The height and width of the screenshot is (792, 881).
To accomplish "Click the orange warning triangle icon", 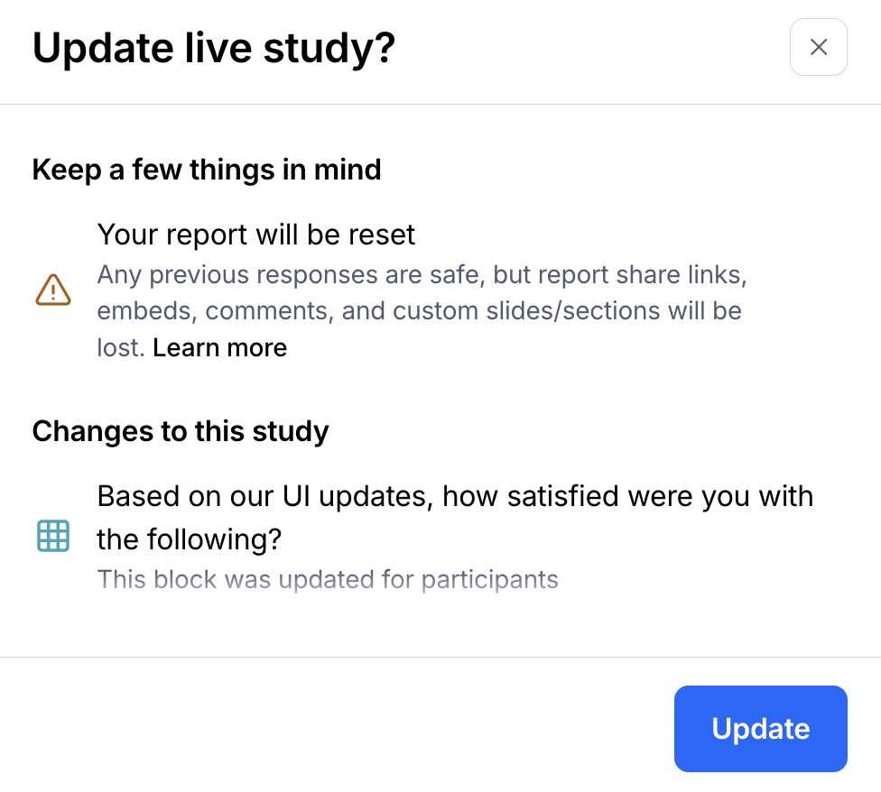I will 53,290.
